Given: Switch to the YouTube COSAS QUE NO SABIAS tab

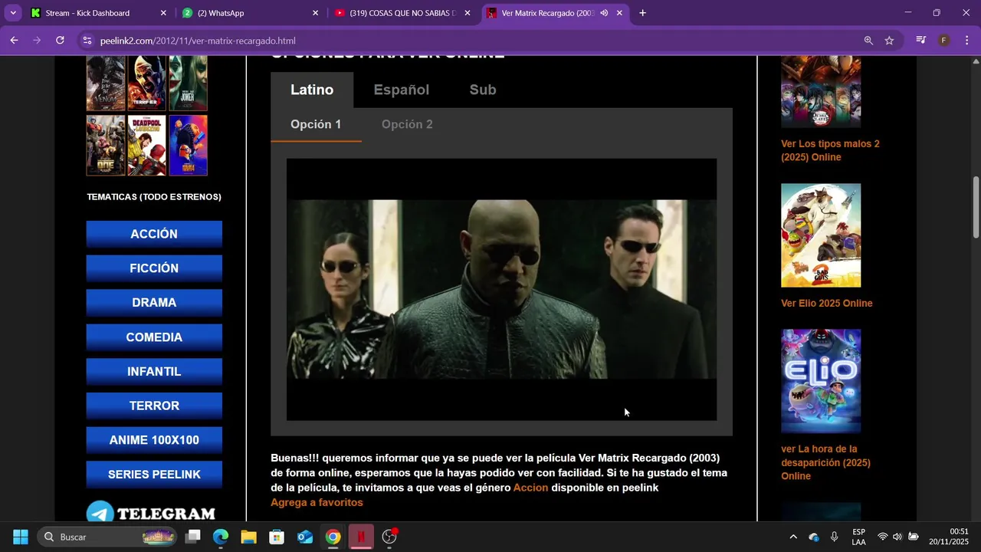Looking at the screenshot, I should [x=402, y=13].
